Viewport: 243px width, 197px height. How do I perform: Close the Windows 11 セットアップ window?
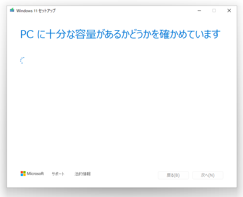pos(229,11)
